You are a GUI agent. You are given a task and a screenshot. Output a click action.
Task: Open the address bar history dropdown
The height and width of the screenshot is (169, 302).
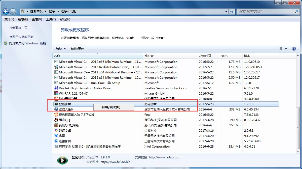tap(226, 11)
